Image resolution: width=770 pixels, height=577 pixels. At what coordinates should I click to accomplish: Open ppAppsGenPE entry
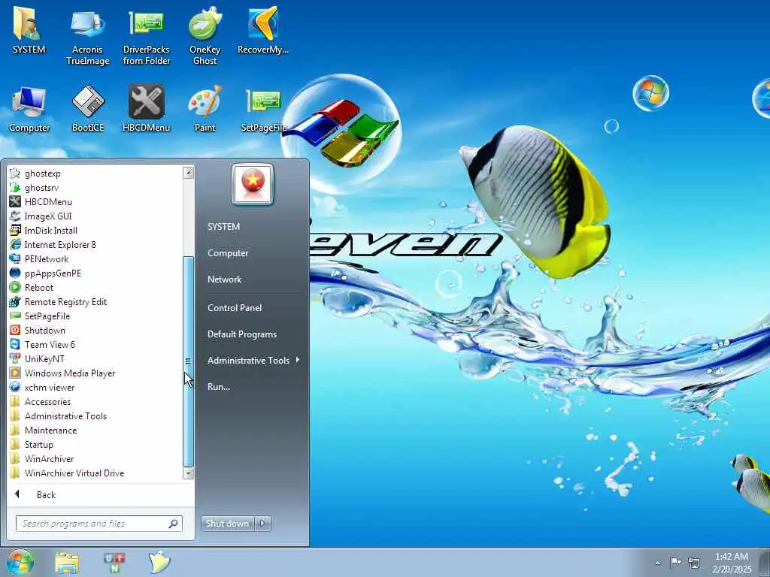point(95,273)
